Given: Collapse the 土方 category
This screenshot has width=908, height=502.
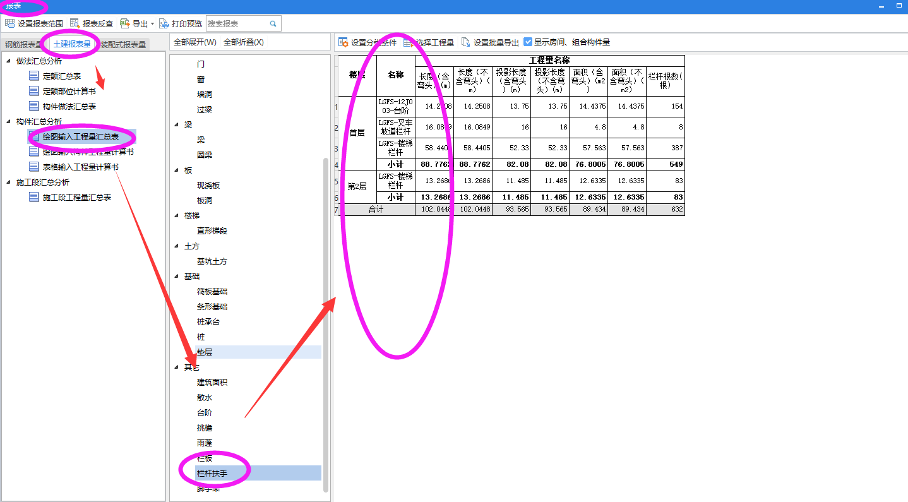Looking at the screenshot, I should click(177, 246).
